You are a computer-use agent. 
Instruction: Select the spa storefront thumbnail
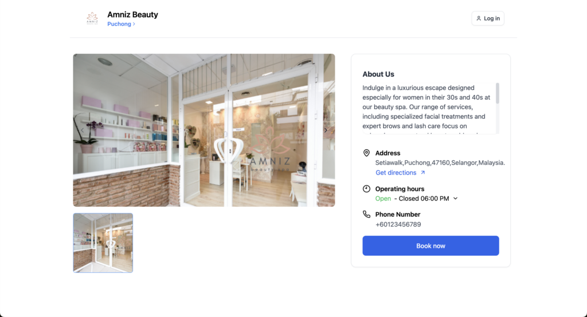103,243
